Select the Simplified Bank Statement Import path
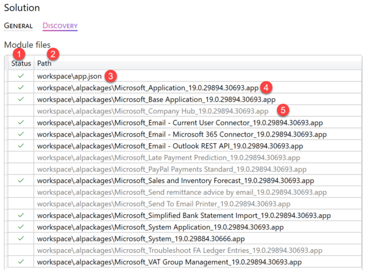Screen dimensions: 365x270 coord(184,216)
